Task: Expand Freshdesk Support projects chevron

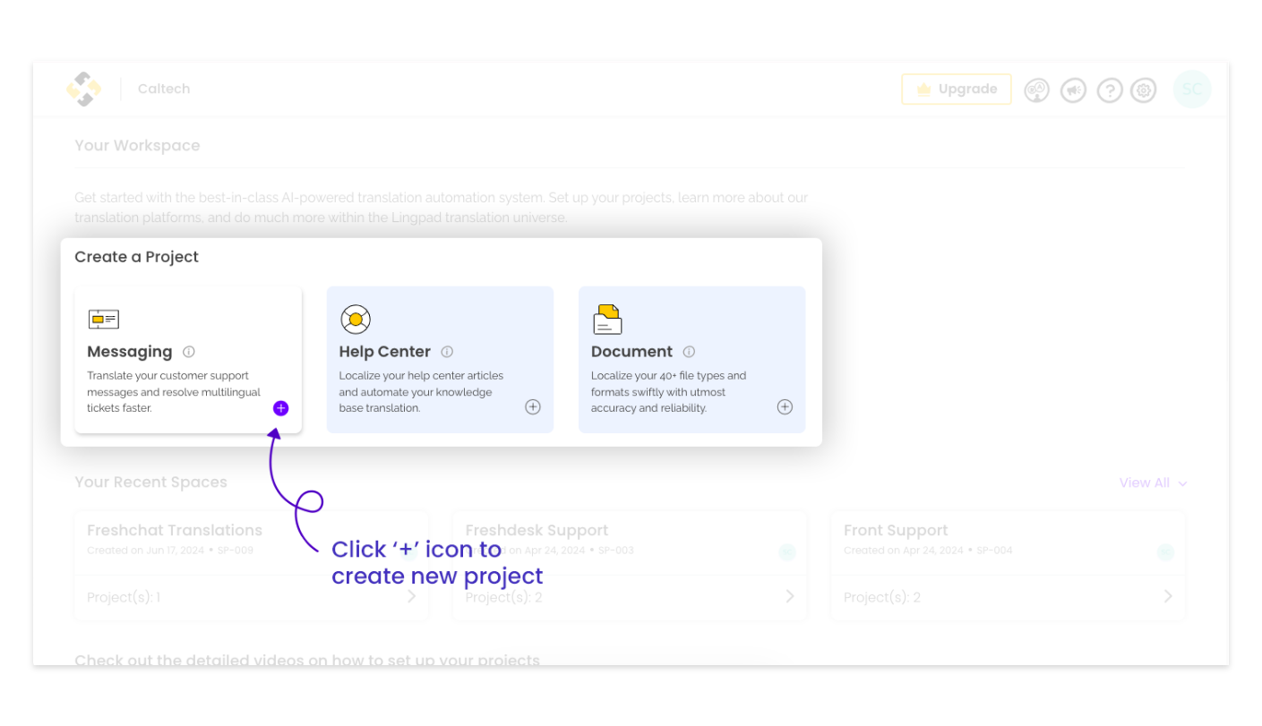Action: click(x=789, y=596)
